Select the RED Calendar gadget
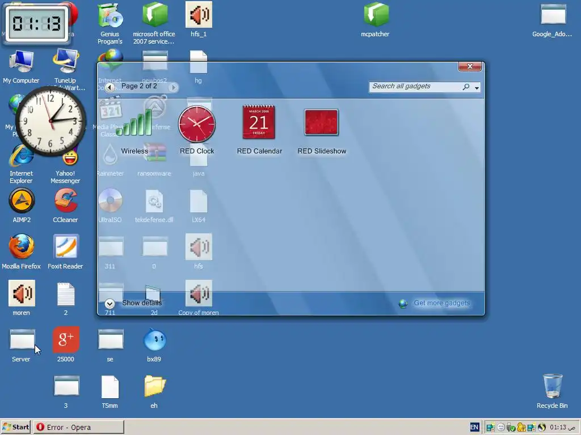This screenshot has height=435, width=581. pyautogui.click(x=259, y=122)
